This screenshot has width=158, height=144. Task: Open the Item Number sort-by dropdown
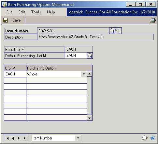point(78,138)
